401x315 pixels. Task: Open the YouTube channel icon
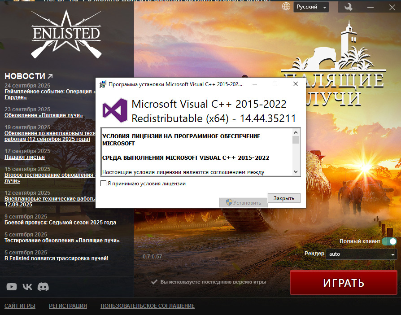[x=12, y=287]
